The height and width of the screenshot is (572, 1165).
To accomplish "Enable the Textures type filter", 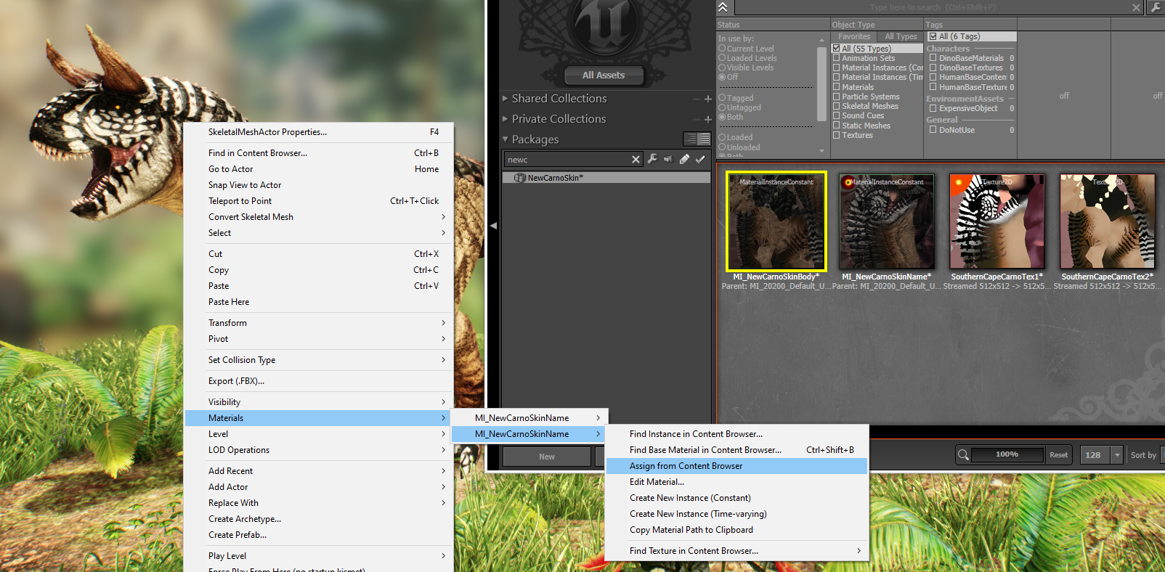I will [837, 135].
